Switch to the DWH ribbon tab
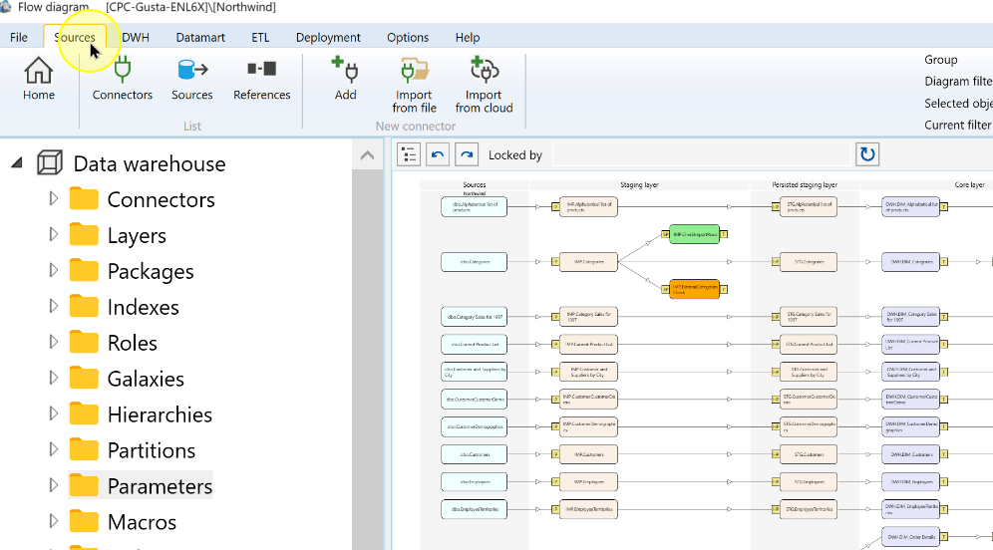This screenshot has width=993, height=550. [136, 37]
